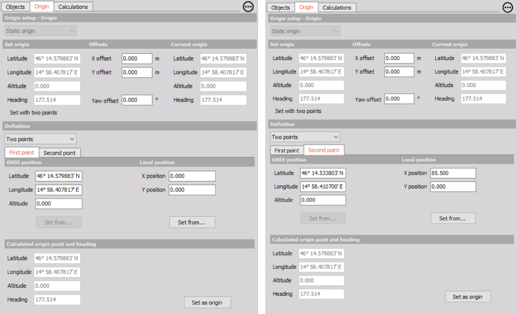Image resolution: width=517 pixels, height=314 pixels.
Task: Click disabled GNSS Set from... button in left panel
Action: click(59, 222)
